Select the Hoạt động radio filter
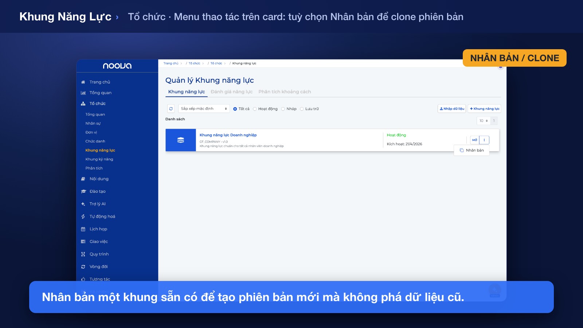This screenshot has width=583, height=328. (255, 109)
